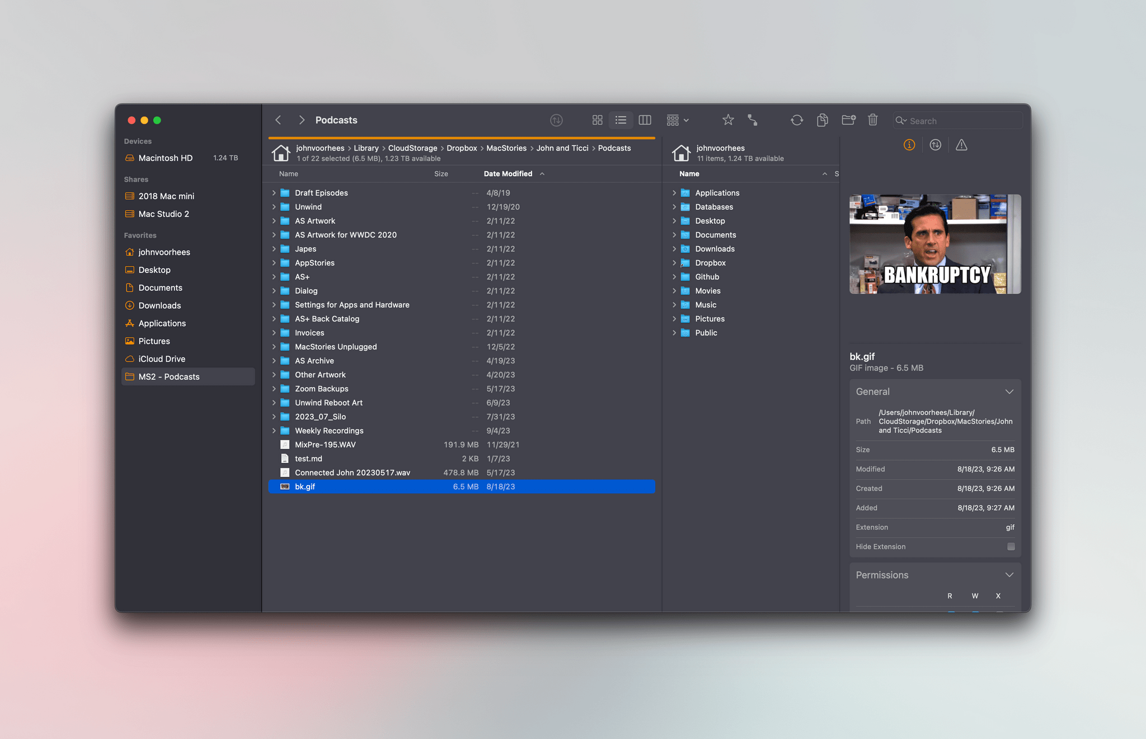The image size is (1146, 739).
Task: Click the branch connection icon in toolbar
Action: 753,120
